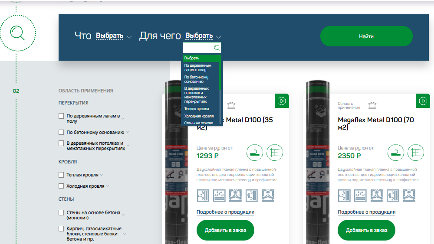This screenshot has height=244, width=434.
Task: Open the 'Что' Выбрать dropdown
Action: click(113, 36)
